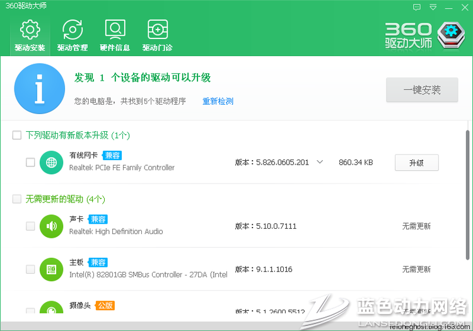Click the 兼容 tag next to 主板

click(x=98, y=262)
